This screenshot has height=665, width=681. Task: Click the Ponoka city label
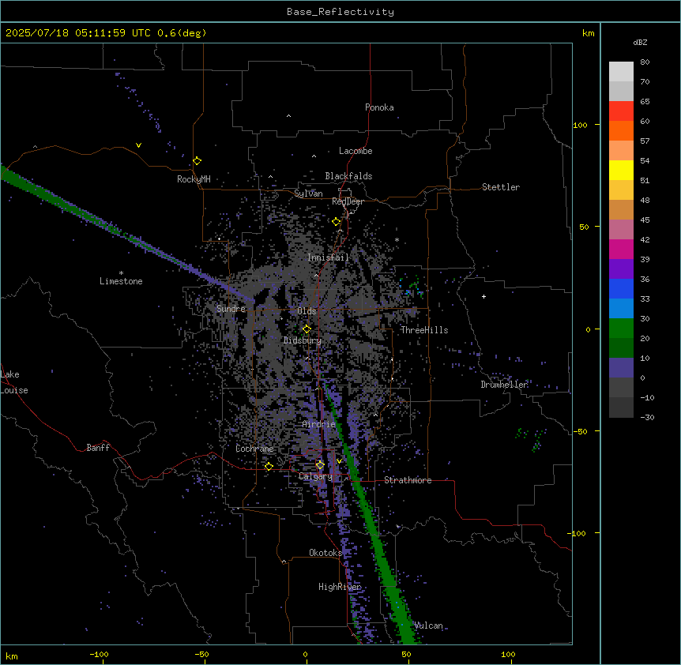point(379,107)
